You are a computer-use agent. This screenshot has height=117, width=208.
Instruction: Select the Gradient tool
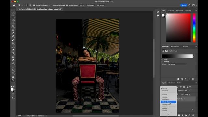[13, 53]
